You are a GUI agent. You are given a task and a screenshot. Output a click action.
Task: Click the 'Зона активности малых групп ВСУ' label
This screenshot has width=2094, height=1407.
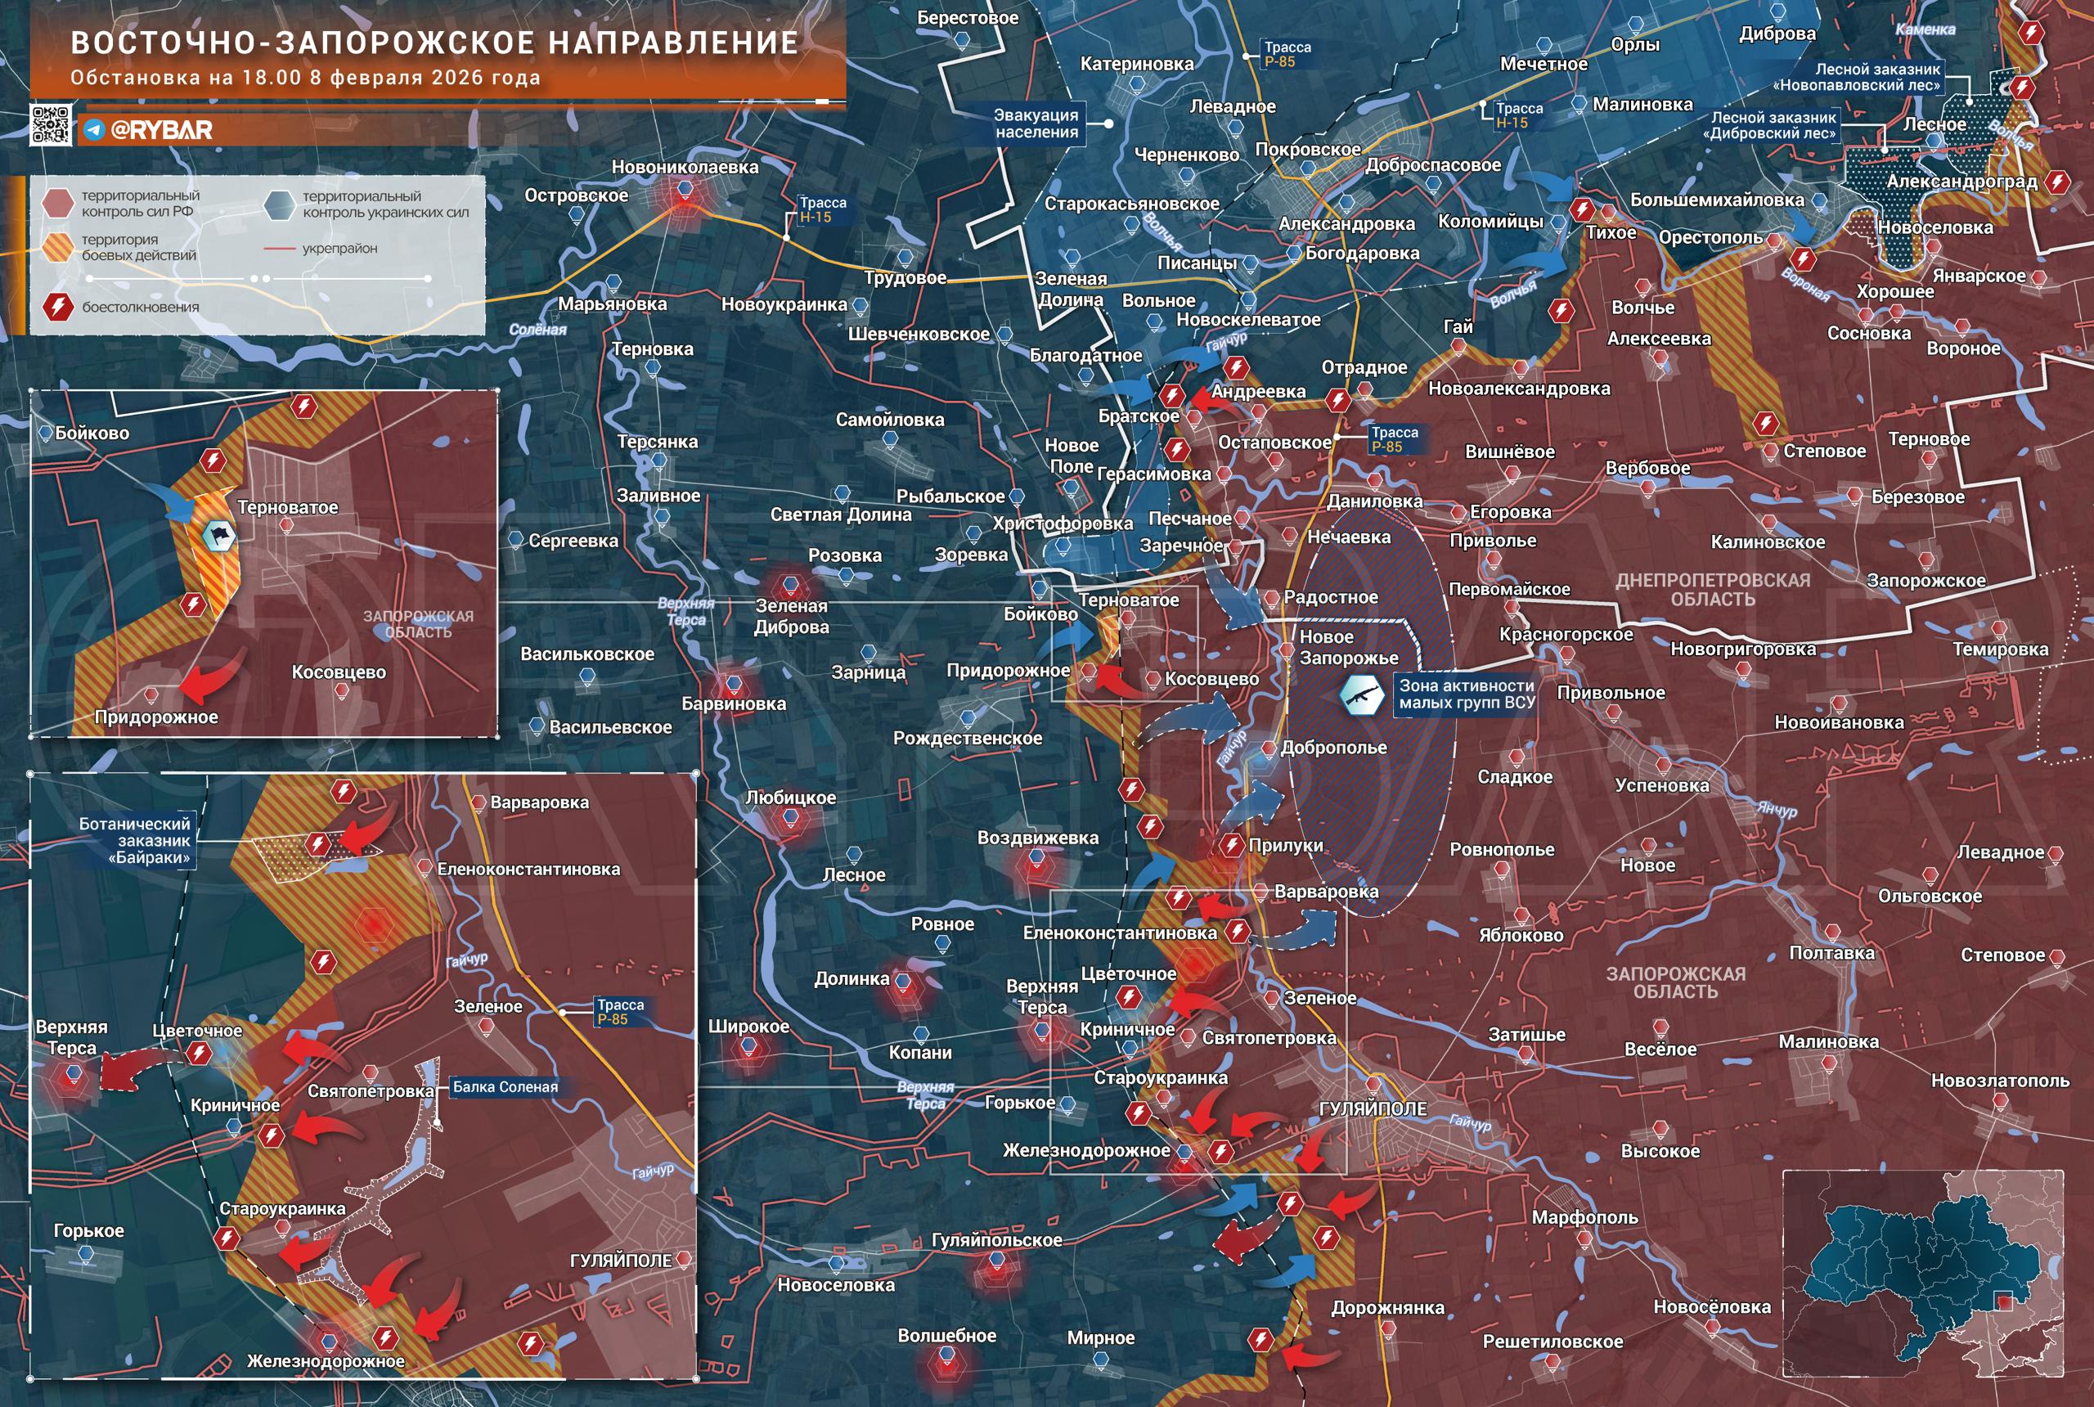pos(1466,694)
